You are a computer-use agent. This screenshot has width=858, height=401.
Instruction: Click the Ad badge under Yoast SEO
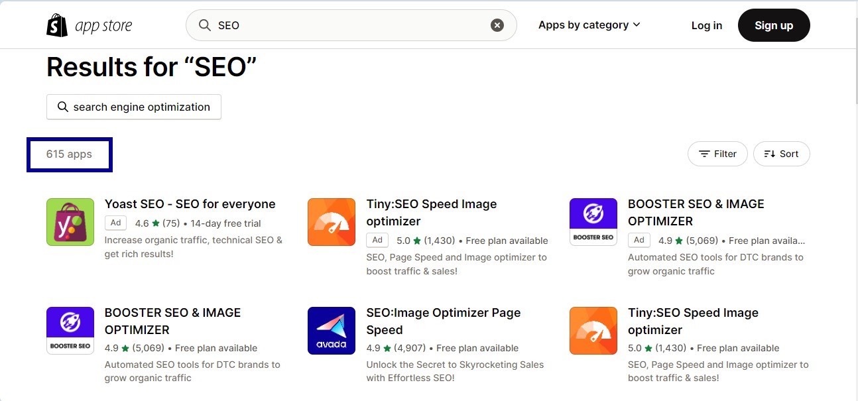(115, 223)
